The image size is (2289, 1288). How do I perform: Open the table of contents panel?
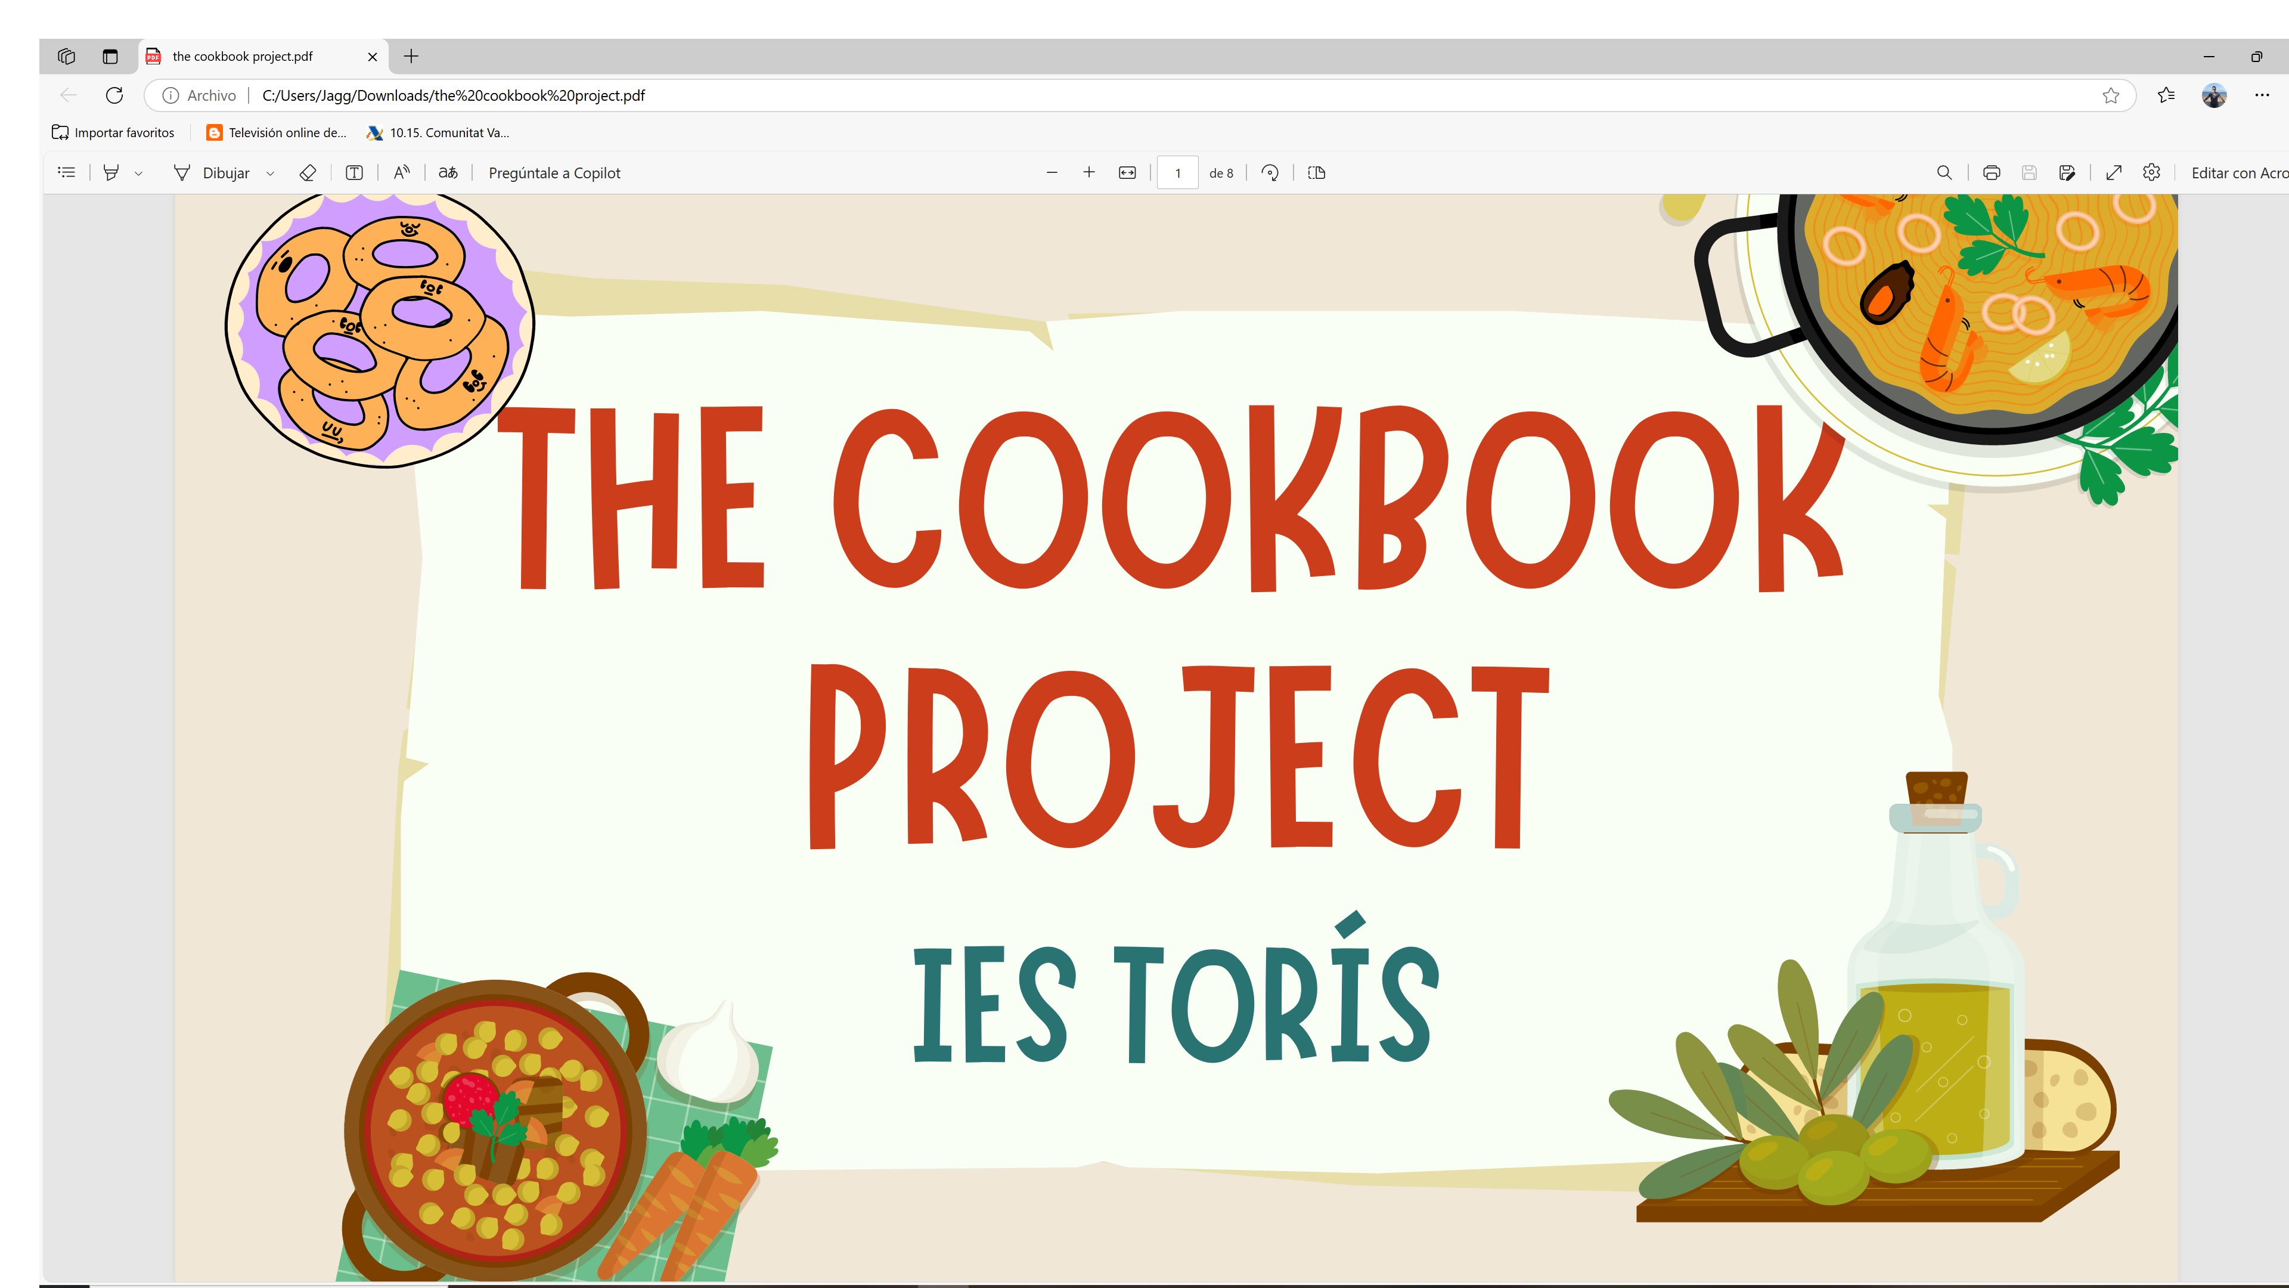click(67, 172)
